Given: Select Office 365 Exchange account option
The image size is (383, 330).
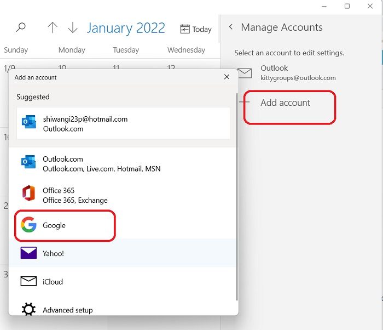Looking at the screenshot, I should [x=123, y=195].
